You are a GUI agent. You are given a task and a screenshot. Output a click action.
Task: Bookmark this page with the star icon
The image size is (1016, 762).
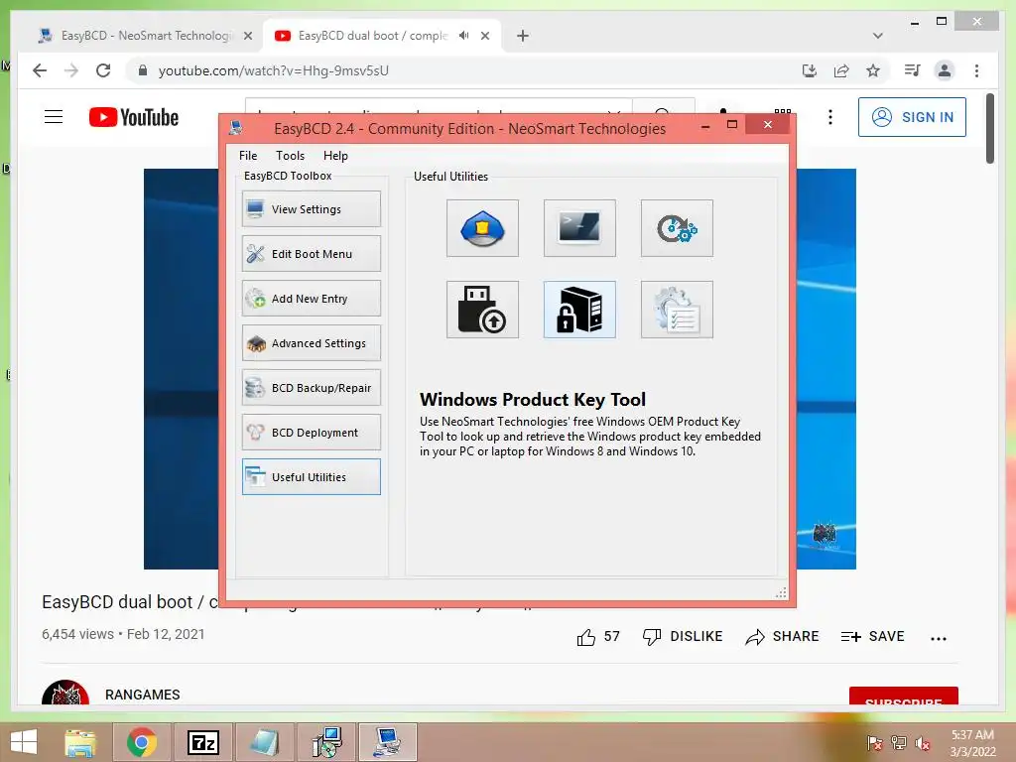pyautogui.click(x=873, y=70)
